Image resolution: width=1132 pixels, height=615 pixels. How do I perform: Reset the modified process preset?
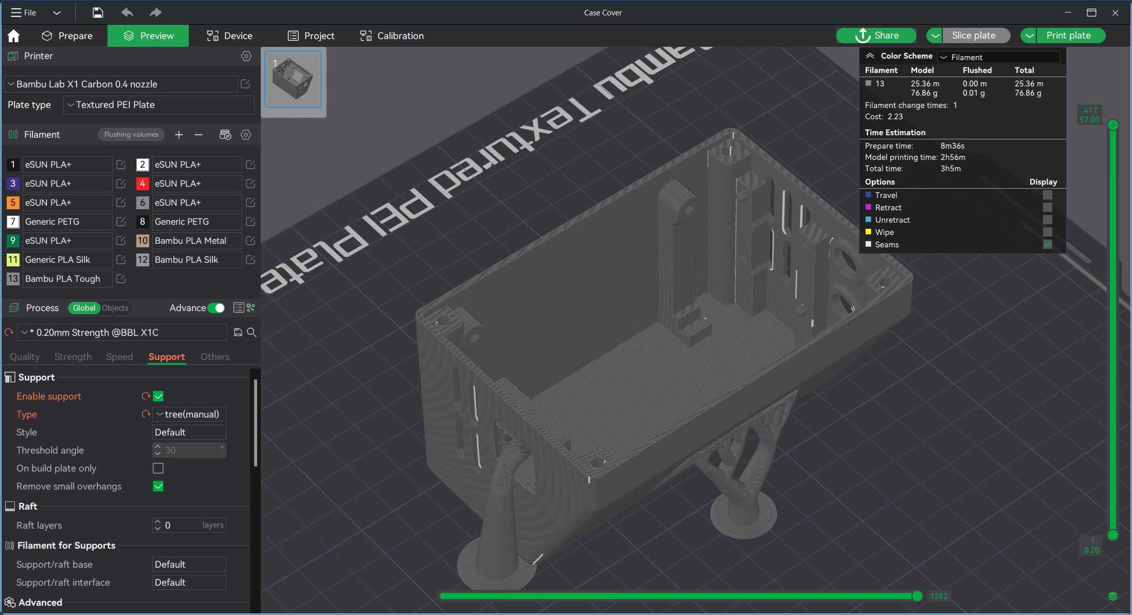click(x=9, y=332)
